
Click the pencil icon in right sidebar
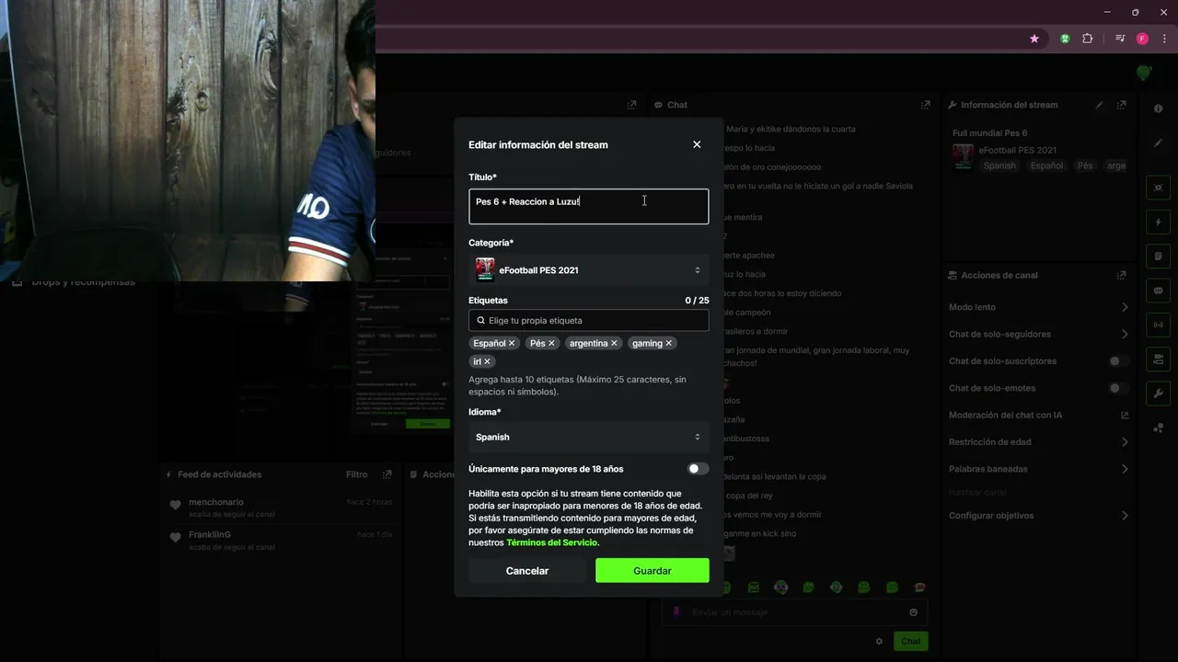[1158, 143]
